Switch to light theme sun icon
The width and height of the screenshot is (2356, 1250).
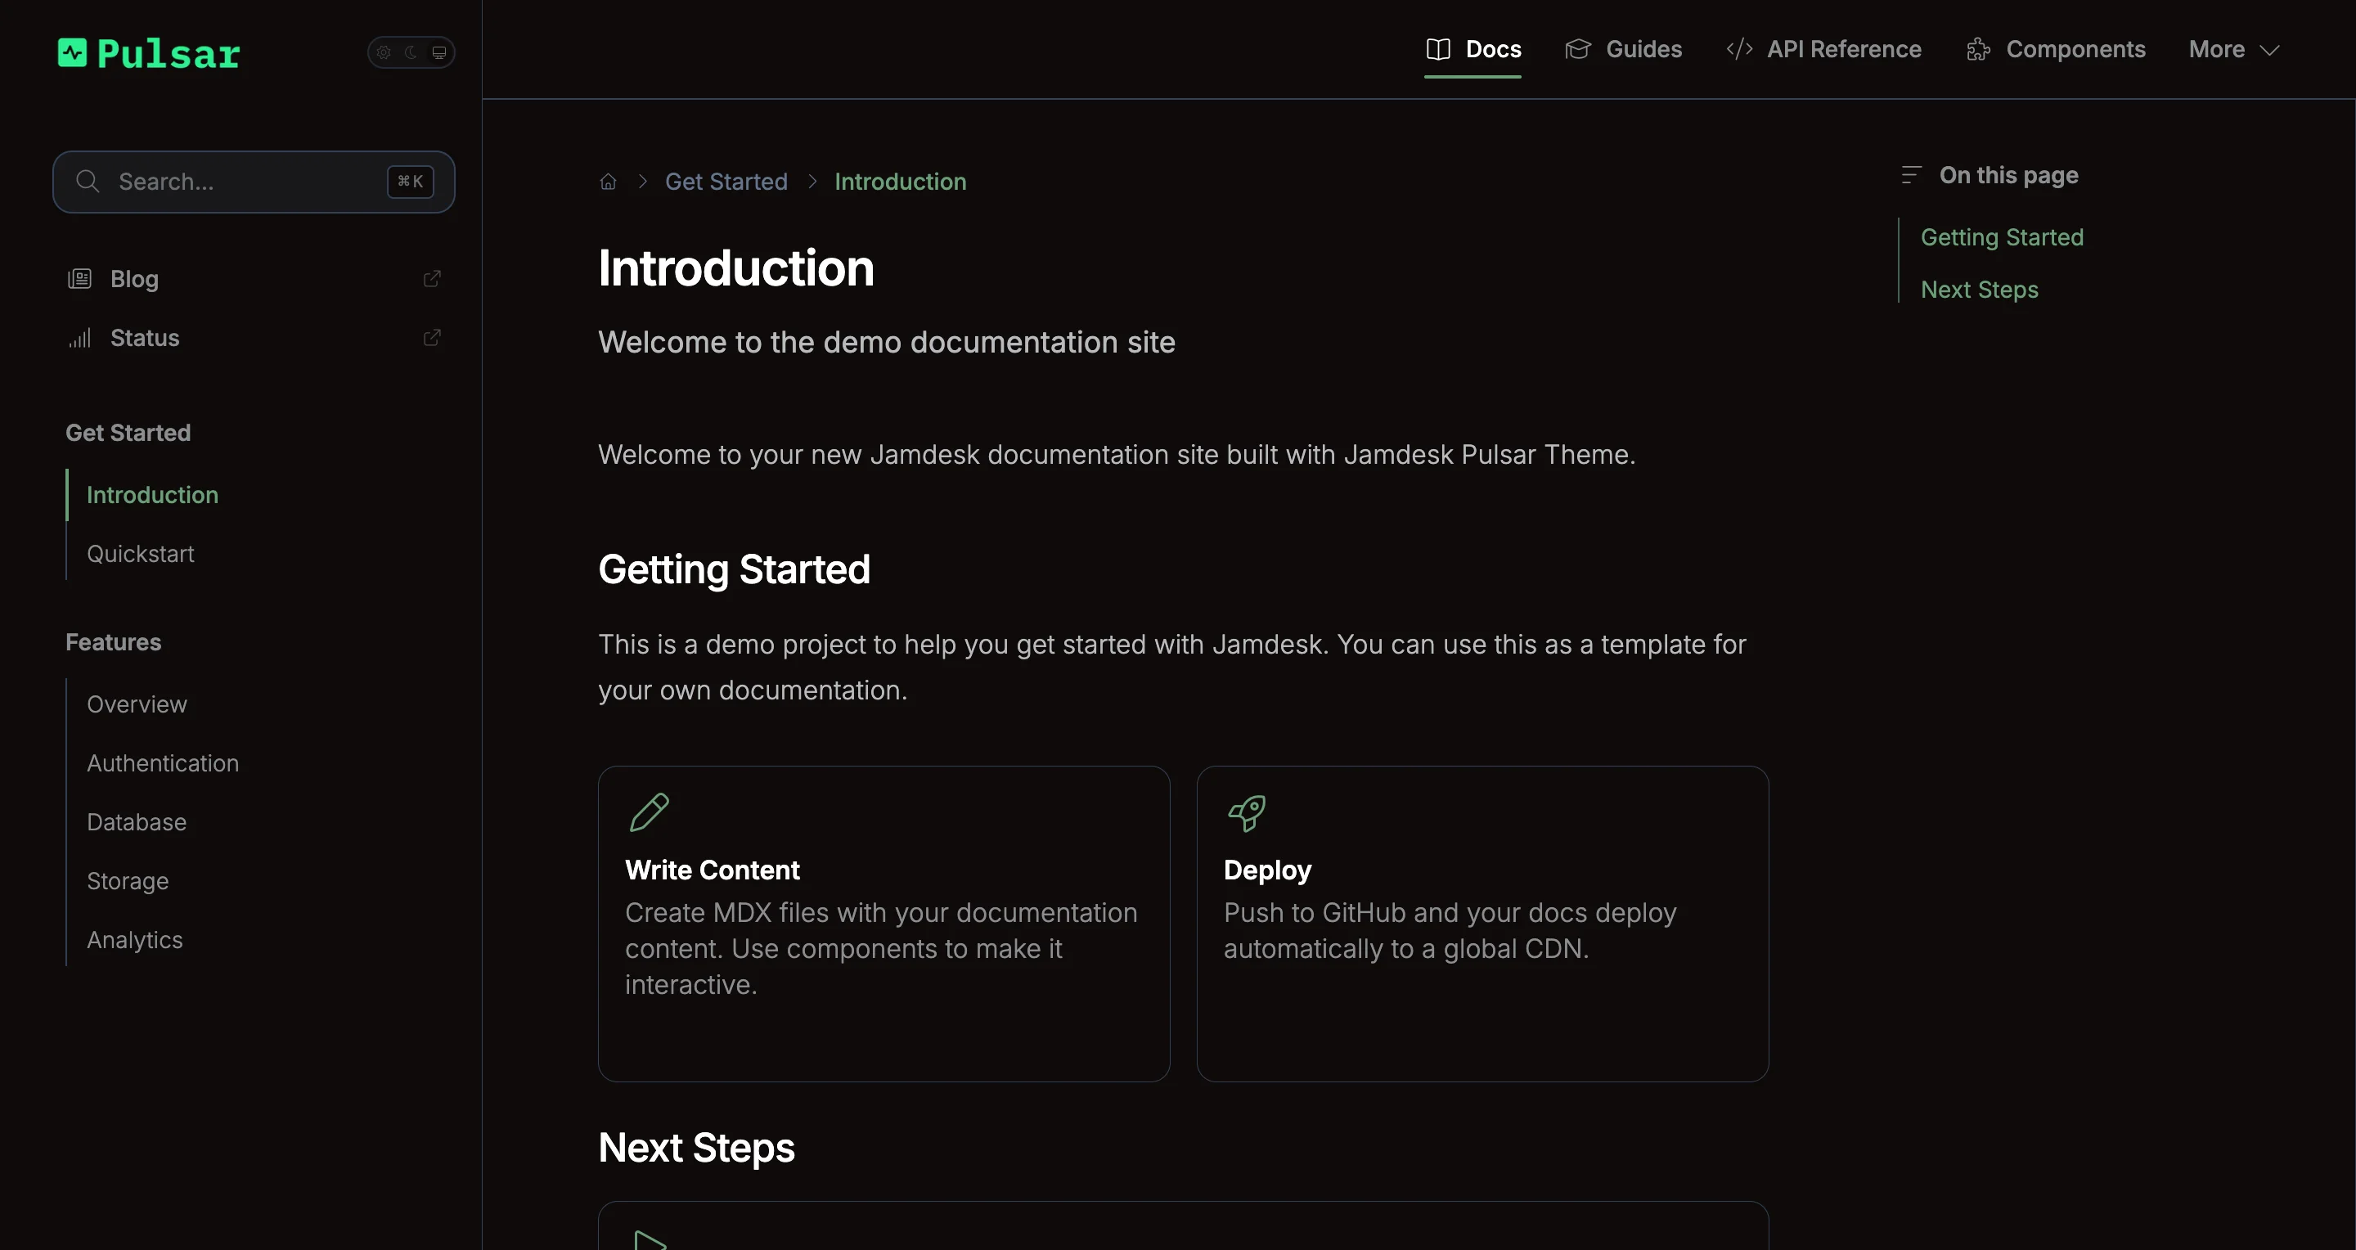(384, 52)
